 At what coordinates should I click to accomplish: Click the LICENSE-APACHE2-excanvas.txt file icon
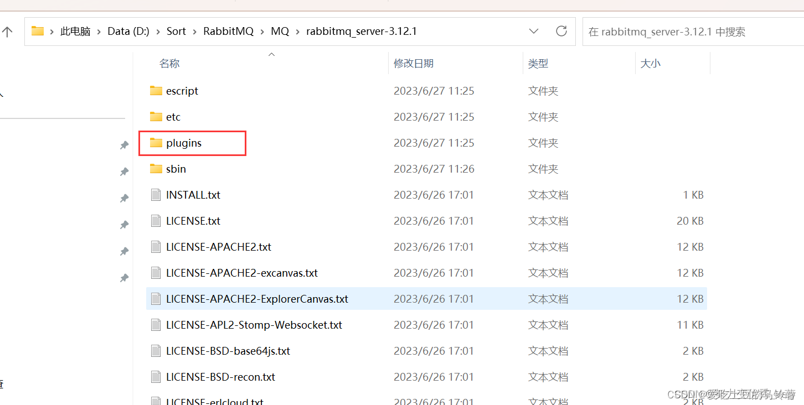[156, 273]
